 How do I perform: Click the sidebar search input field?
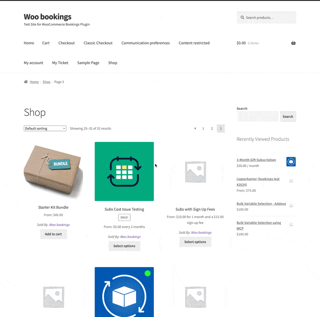coord(258,116)
